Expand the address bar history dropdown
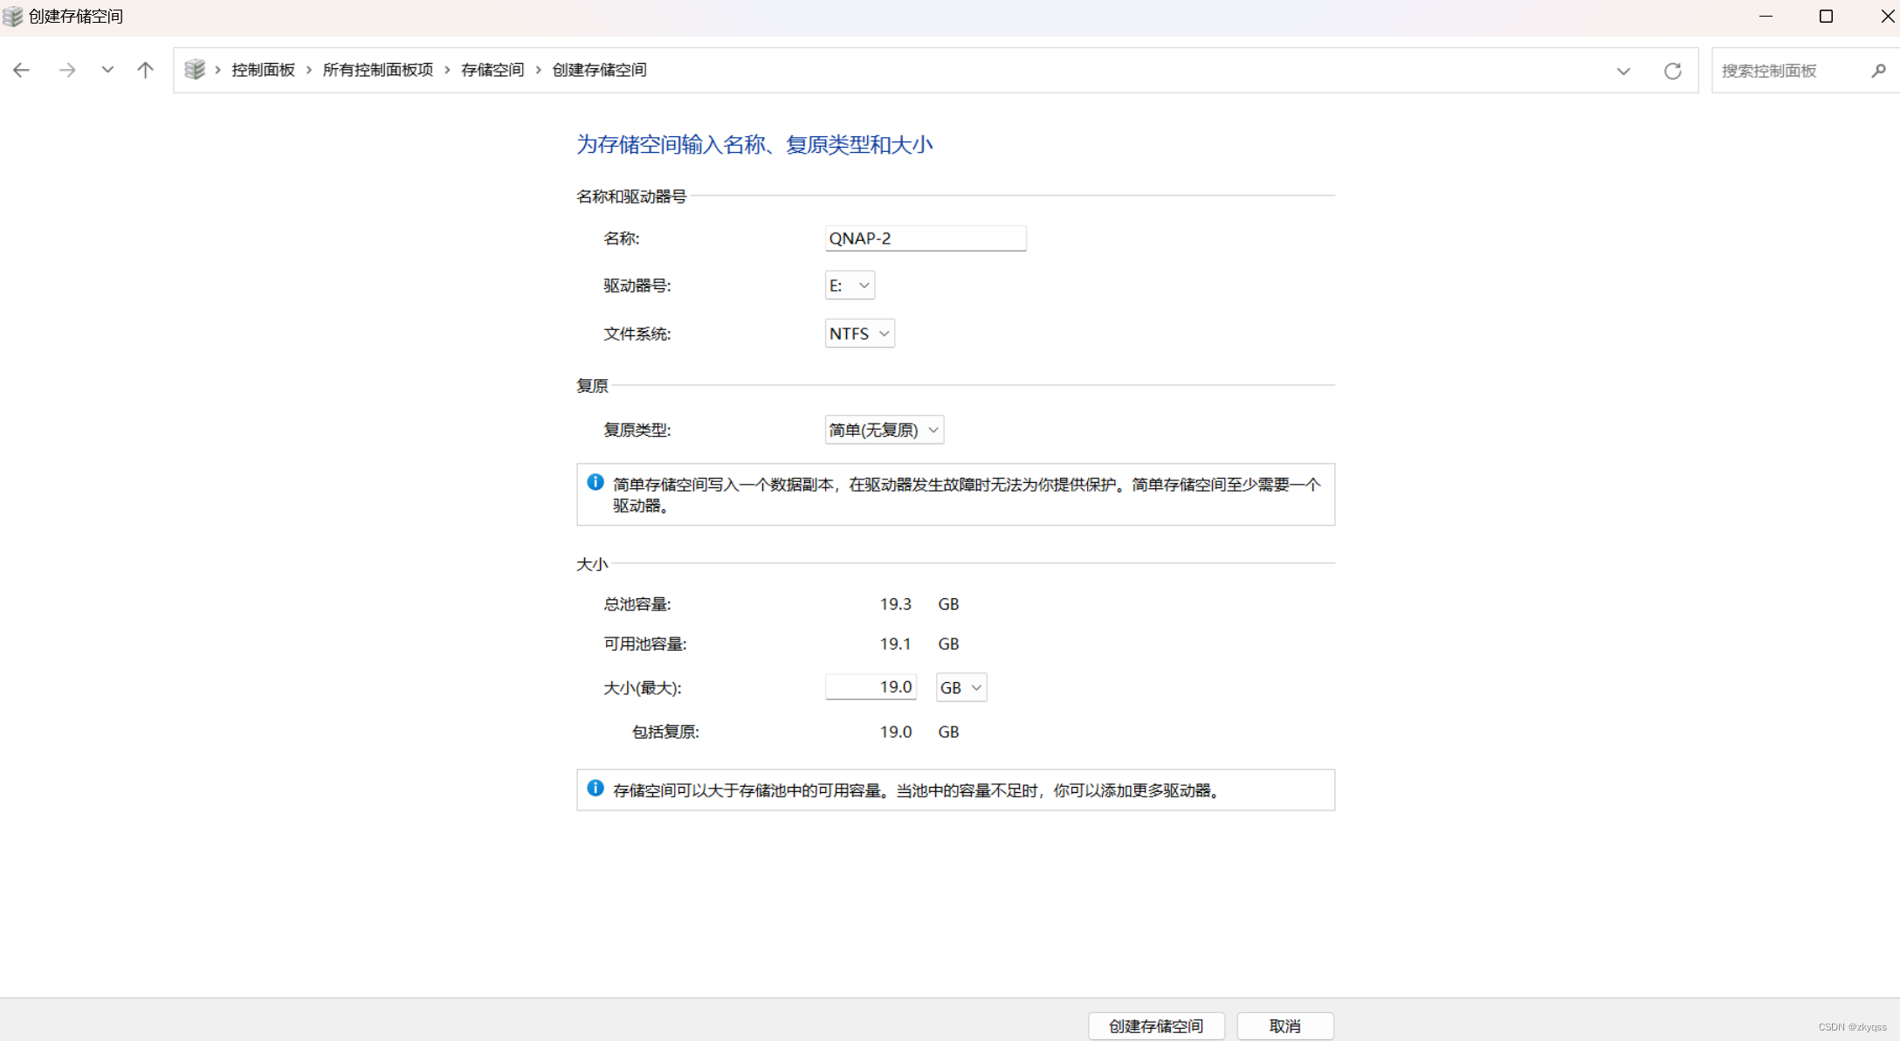The width and height of the screenshot is (1900, 1041). pos(1623,71)
